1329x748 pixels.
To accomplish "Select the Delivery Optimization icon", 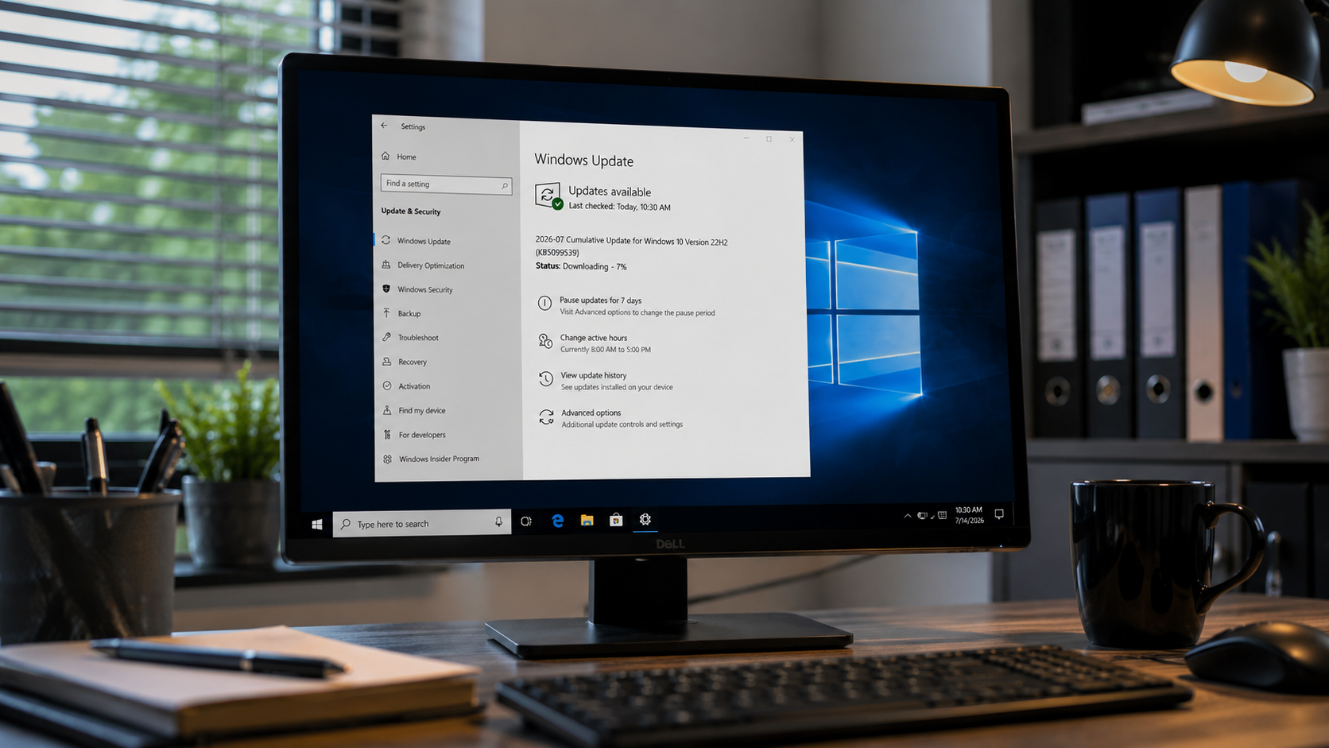I will coord(386,265).
